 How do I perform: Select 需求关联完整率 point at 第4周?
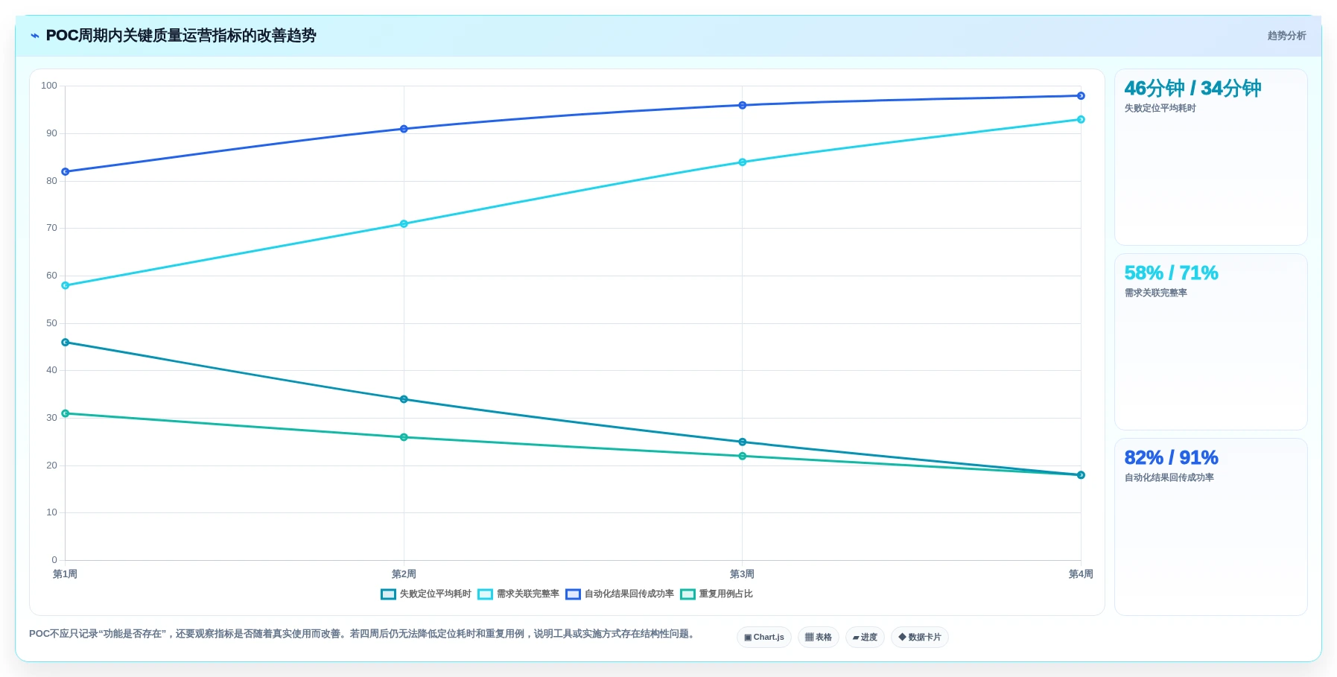[1081, 119]
